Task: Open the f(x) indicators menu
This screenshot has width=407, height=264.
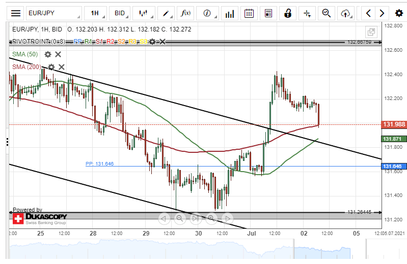Action: tap(186, 13)
